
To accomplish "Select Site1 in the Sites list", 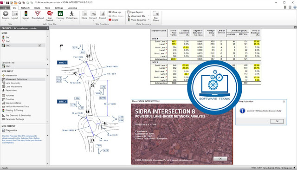I will pos(6,37).
